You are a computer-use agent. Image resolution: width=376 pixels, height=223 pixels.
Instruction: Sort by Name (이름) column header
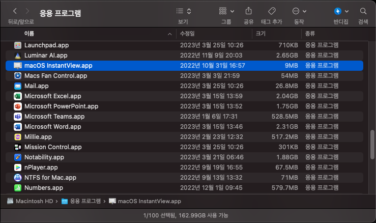(x=29, y=34)
